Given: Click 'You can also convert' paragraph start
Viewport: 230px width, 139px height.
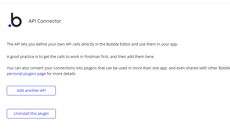Looking at the screenshot, I should (x=23, y=68).
